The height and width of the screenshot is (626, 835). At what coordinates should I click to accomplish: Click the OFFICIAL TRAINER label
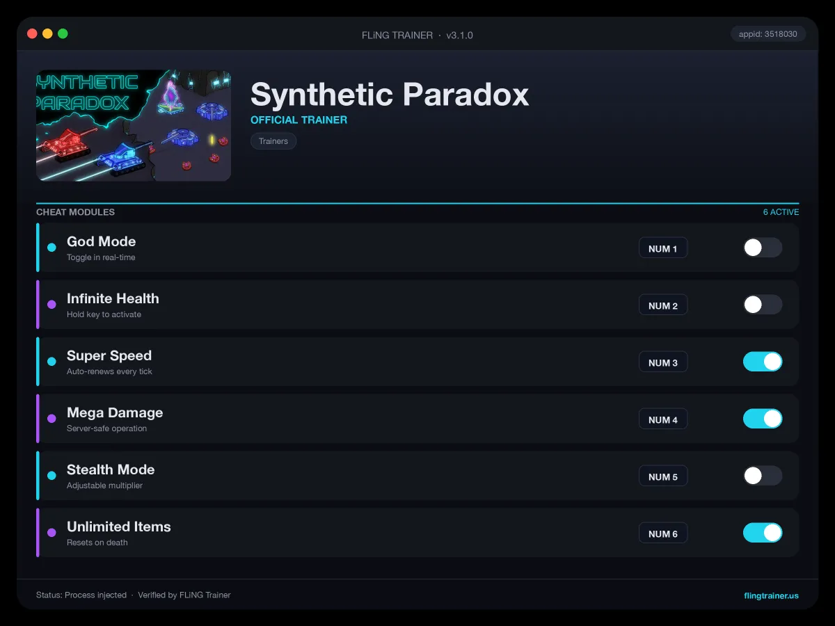point(299,120)
